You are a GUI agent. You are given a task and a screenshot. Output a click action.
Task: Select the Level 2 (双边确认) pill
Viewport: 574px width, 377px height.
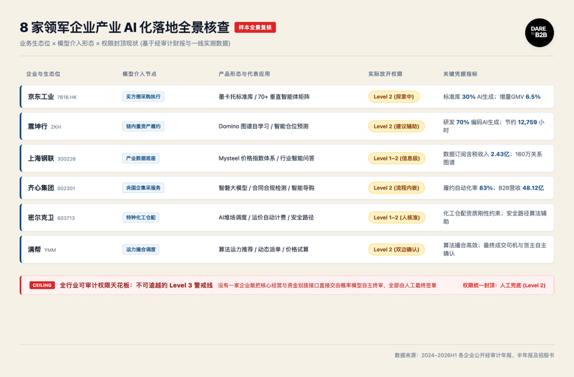(x=396, y=249)
